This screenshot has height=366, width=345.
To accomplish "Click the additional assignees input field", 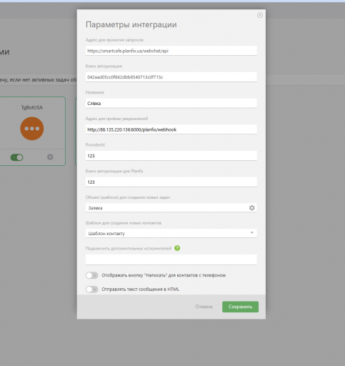I will (x=171, y=259).
